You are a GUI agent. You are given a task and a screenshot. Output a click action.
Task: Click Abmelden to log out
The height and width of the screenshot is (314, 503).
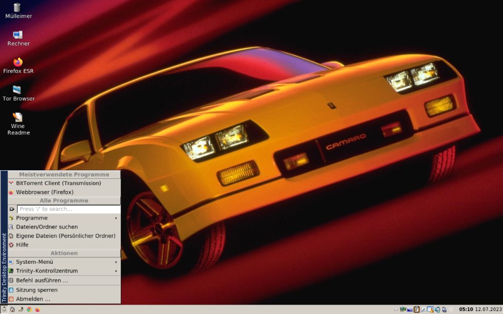click(x=33, y=299)
